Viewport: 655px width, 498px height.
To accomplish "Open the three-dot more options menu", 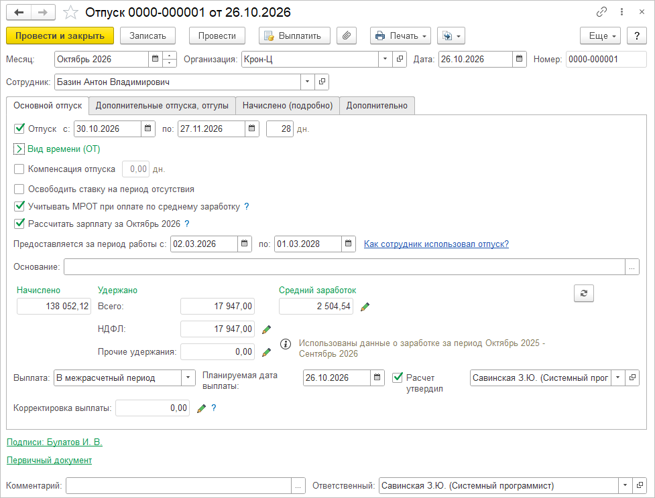I will point(621,12).
